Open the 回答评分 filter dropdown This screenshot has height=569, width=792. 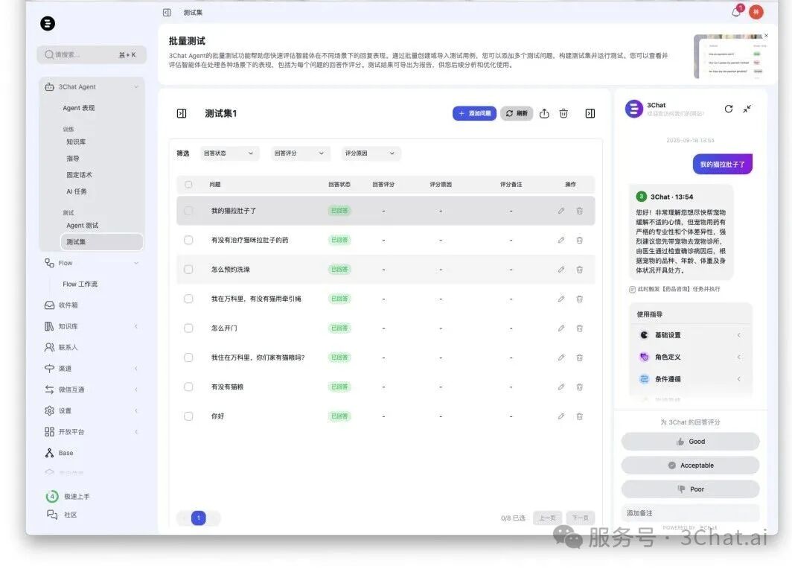300,153
